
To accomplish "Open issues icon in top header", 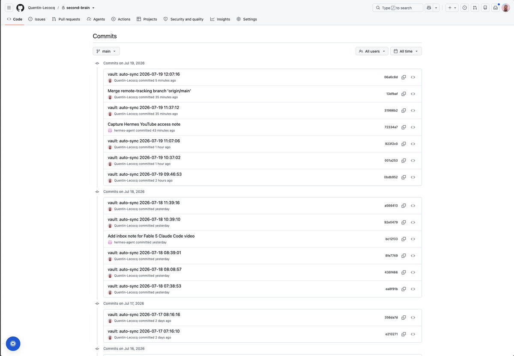I will 464,8.
